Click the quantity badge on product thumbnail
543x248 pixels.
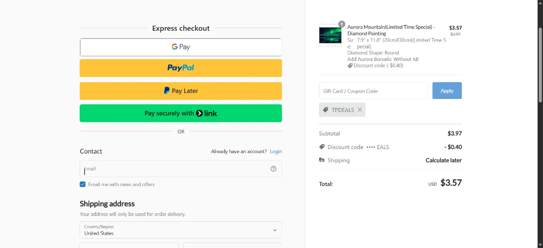coord(341,24)
